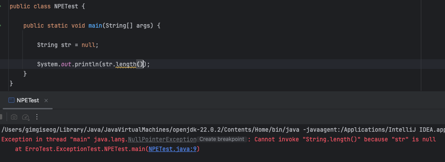This screenshot has height=162, width=445.
Task: Open the vertical three-dots more menu
Action: pos(36,117)
